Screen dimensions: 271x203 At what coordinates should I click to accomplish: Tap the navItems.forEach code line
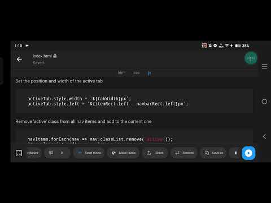(100, 139)
